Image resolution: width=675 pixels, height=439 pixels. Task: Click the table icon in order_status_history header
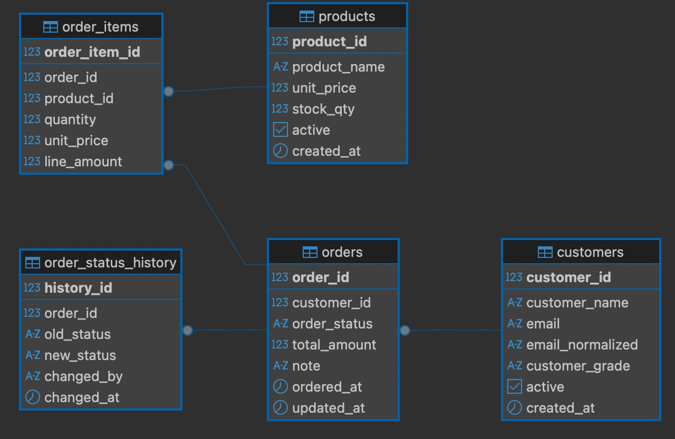32,263
